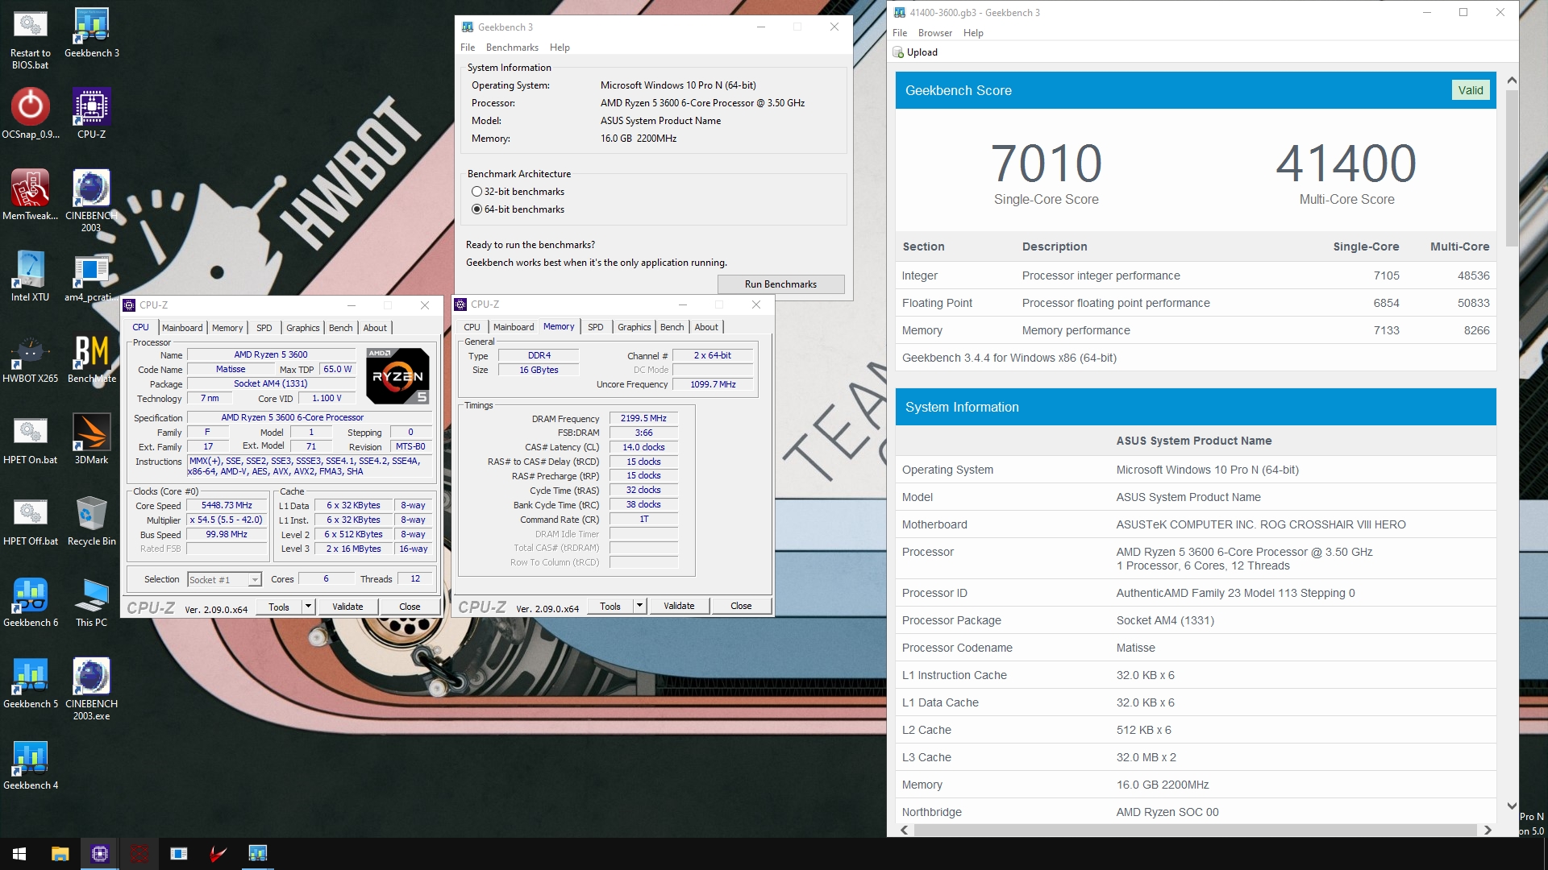
Task: Open the Geekbench 5 desktop icon
Action: (31, 683)
